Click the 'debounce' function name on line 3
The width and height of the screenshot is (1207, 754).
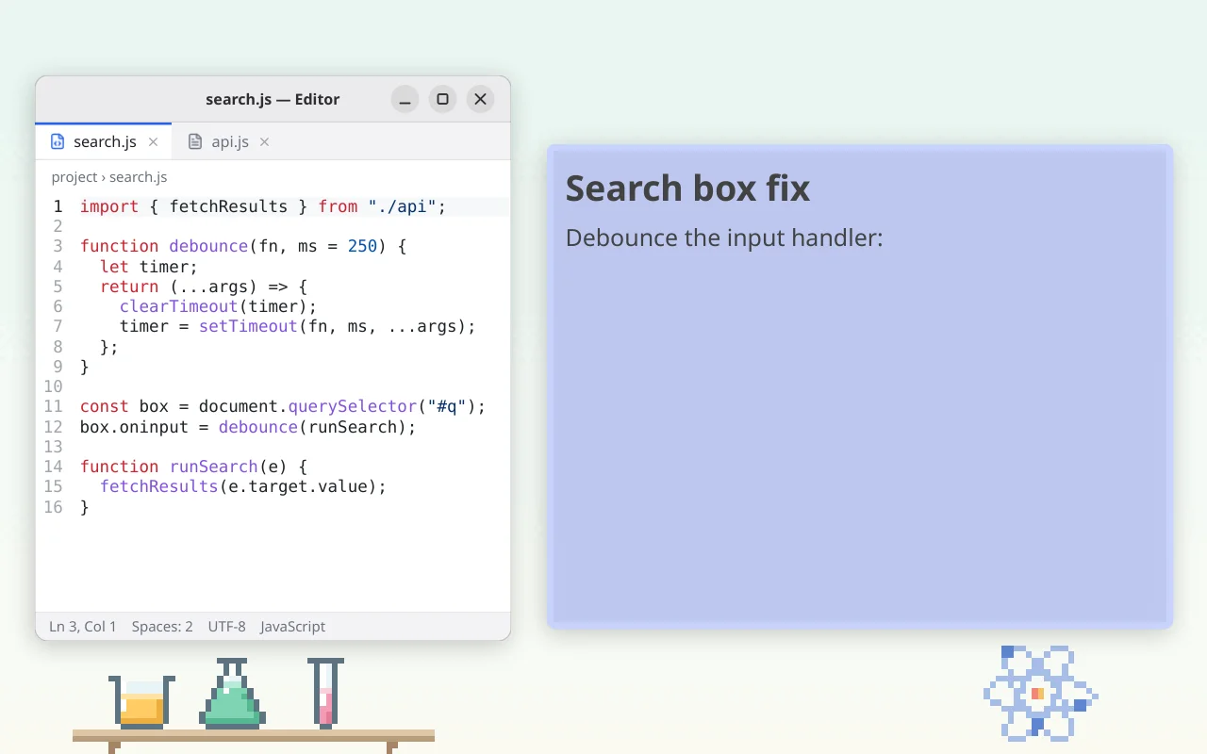click(x=208, y=246)
